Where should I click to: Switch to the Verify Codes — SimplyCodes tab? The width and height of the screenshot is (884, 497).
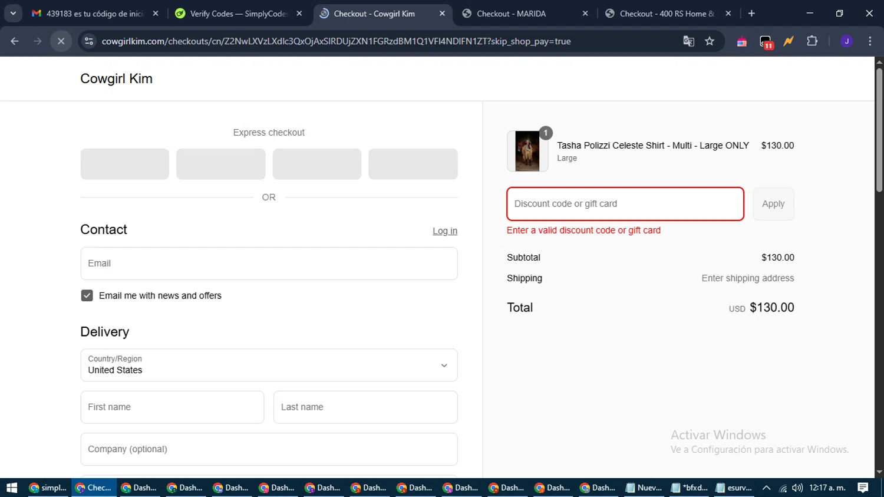tap(239, 13)
